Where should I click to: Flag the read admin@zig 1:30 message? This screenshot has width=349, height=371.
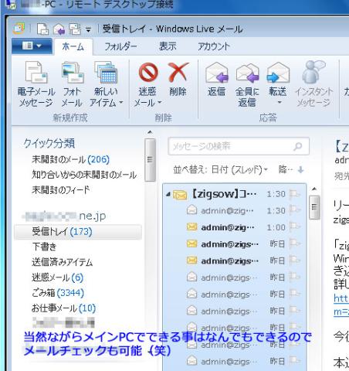295,210
